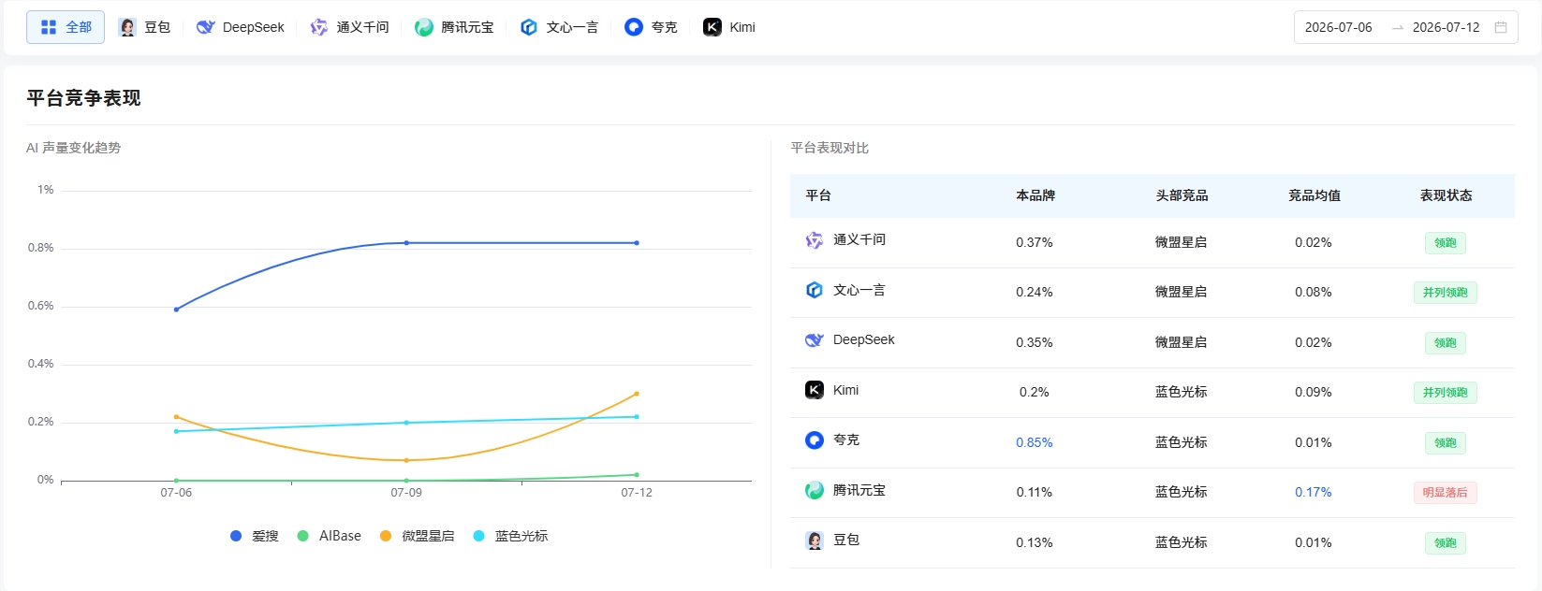
Task: Click the 头部竞品 column header
Action: [1182, 195]
